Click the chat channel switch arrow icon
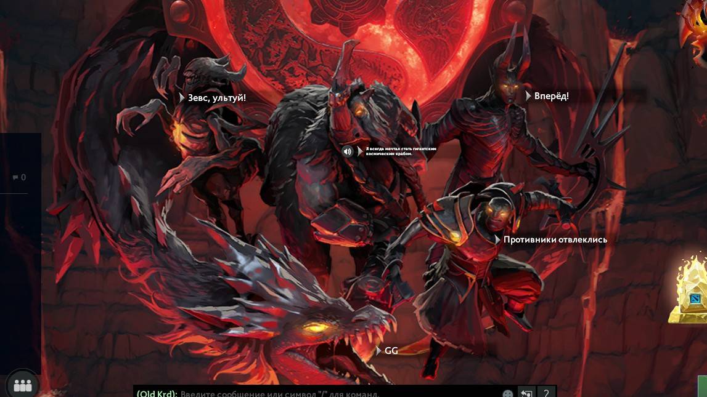The width and height of the screenshot is (707, 397). pyautogui.click(x=526, y=393)
